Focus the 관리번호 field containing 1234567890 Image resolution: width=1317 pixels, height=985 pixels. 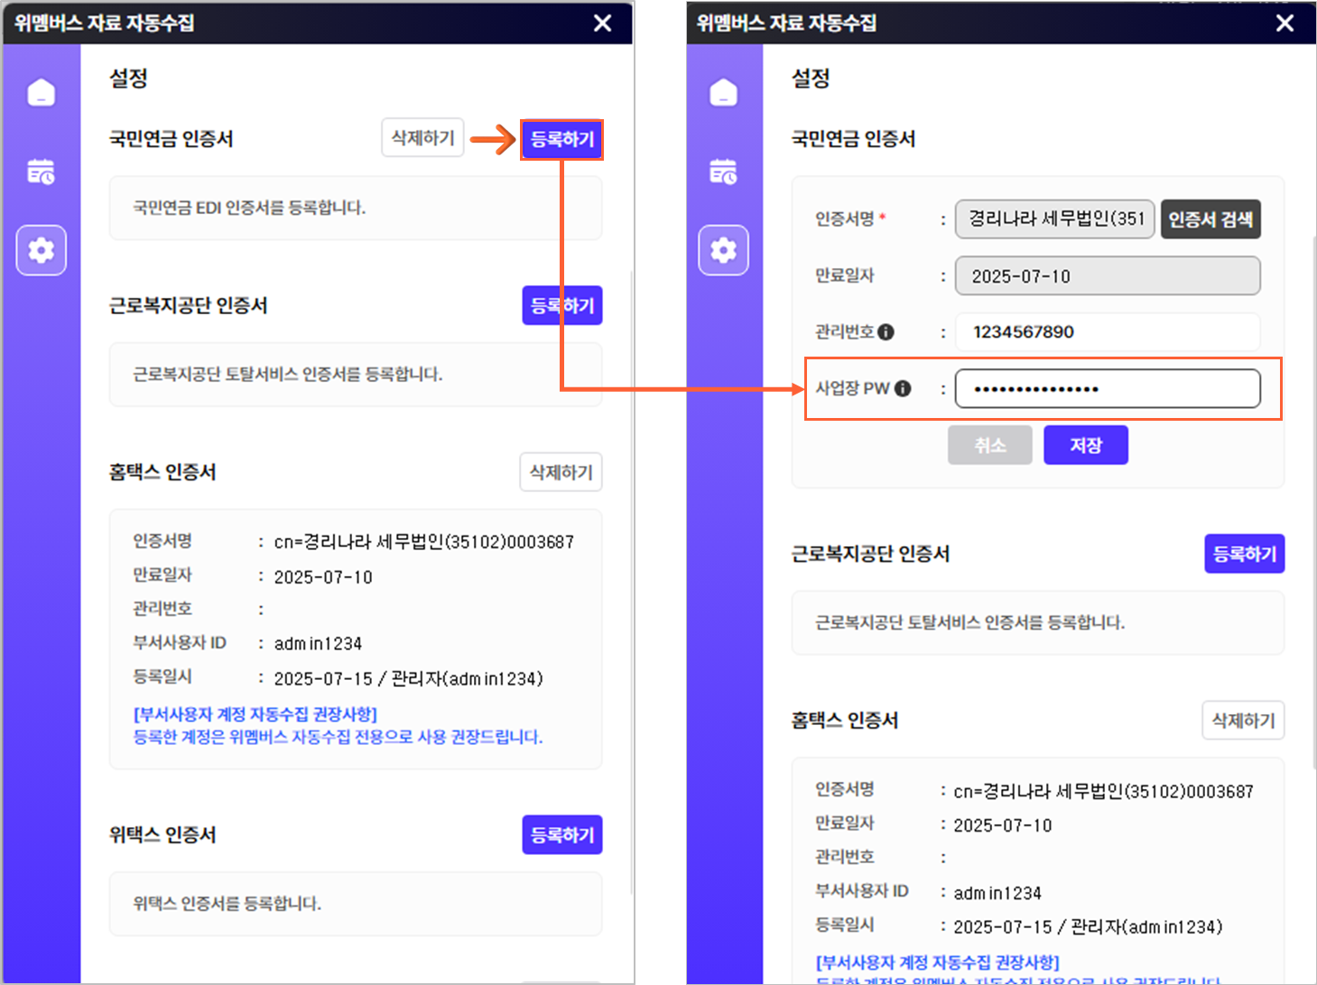pos(1108,332)
